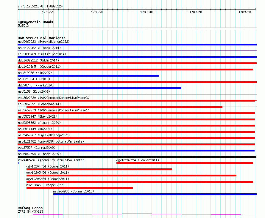
Task: Select the red esv3567091 Boomsma2014 bar
Action: pos(124,107)
